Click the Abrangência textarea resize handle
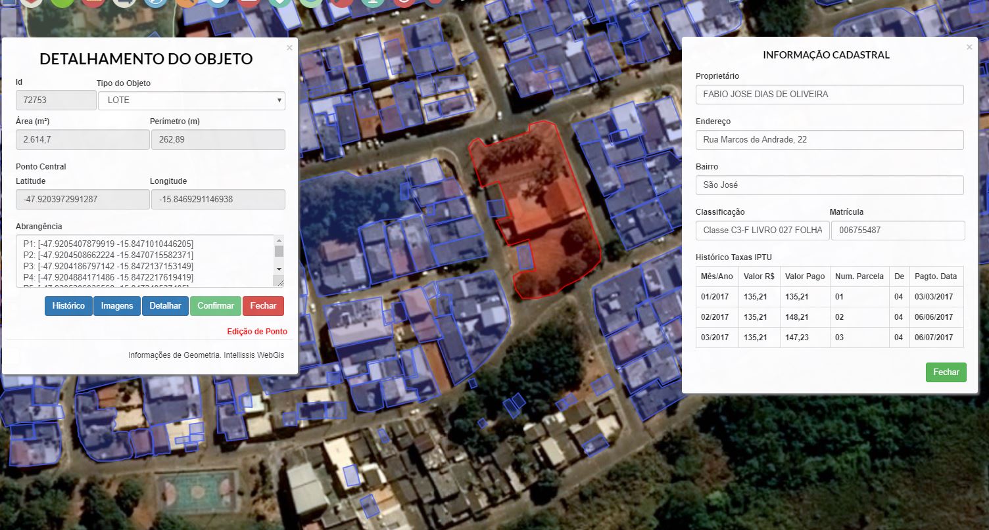 point(279,282)
